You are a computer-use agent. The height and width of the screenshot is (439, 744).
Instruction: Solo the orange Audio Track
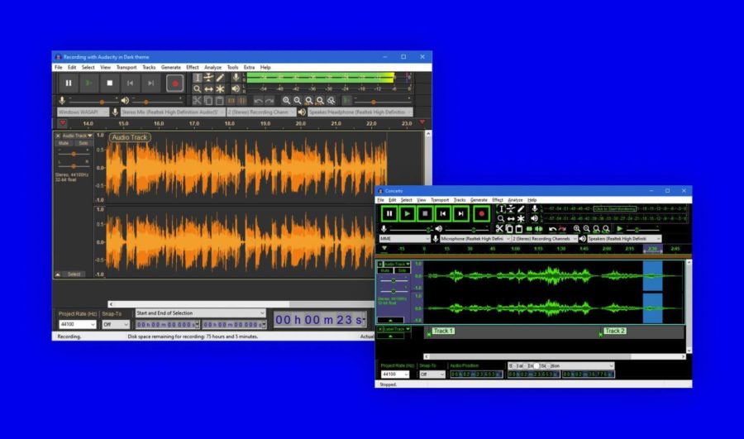[x=83, y=143]
